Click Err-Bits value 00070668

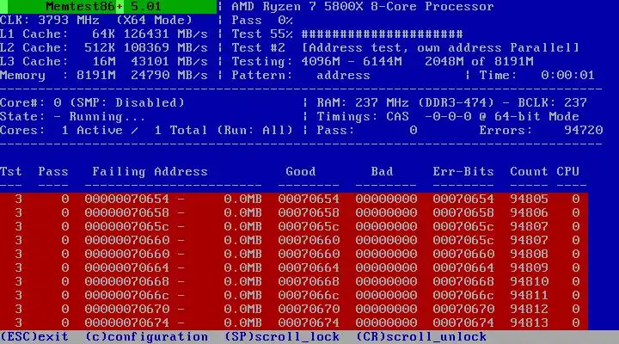(x=463, y=281)
